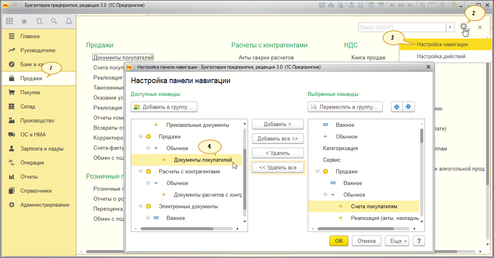Viewport: 494px width, 258px height.
Task: Collapse Электронные документы tree group
Action: pos(140,206)
